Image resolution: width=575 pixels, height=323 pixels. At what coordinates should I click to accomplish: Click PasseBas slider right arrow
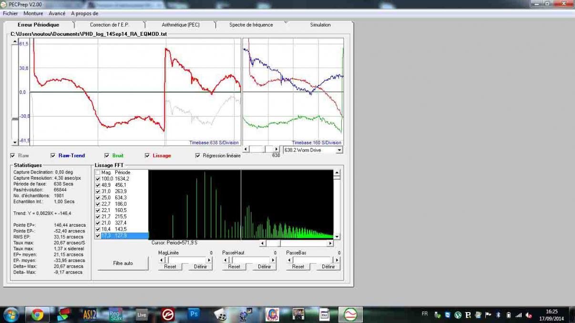pos(337,260)
